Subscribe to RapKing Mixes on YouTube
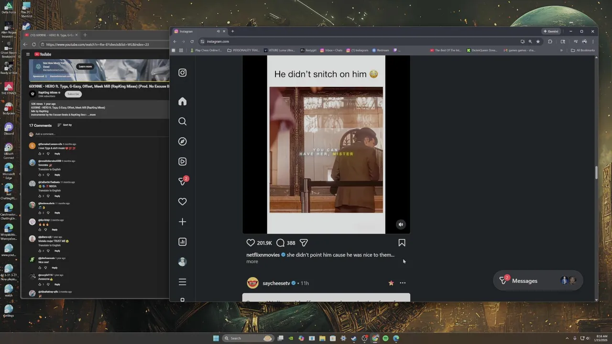This screenshot has width=612, height=344. (73, 94)
